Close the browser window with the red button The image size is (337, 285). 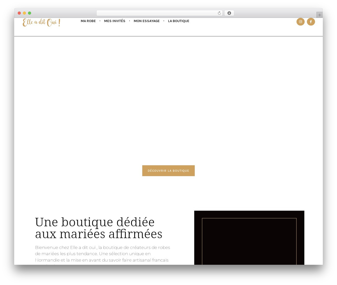click(19, 13)
